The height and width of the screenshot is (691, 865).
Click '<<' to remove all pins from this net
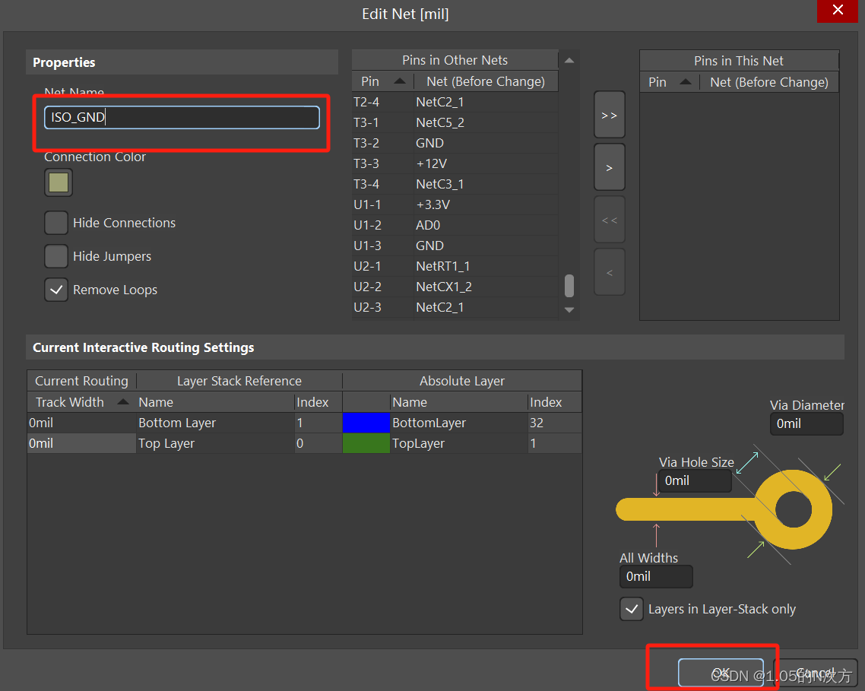(x=609, y=219)
